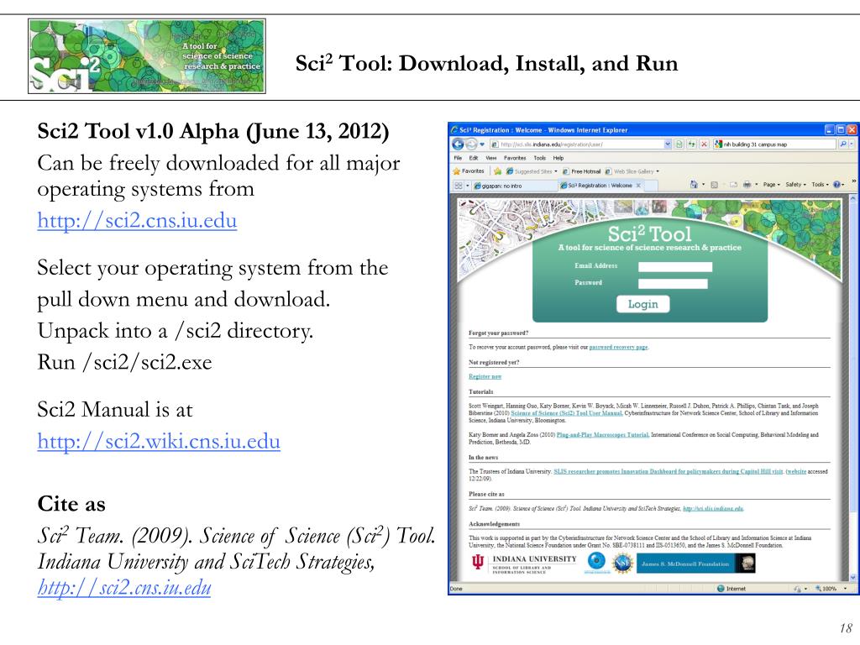Click the Login button
The width and height of the screenshot is (860, 645).
coord(642,304)
